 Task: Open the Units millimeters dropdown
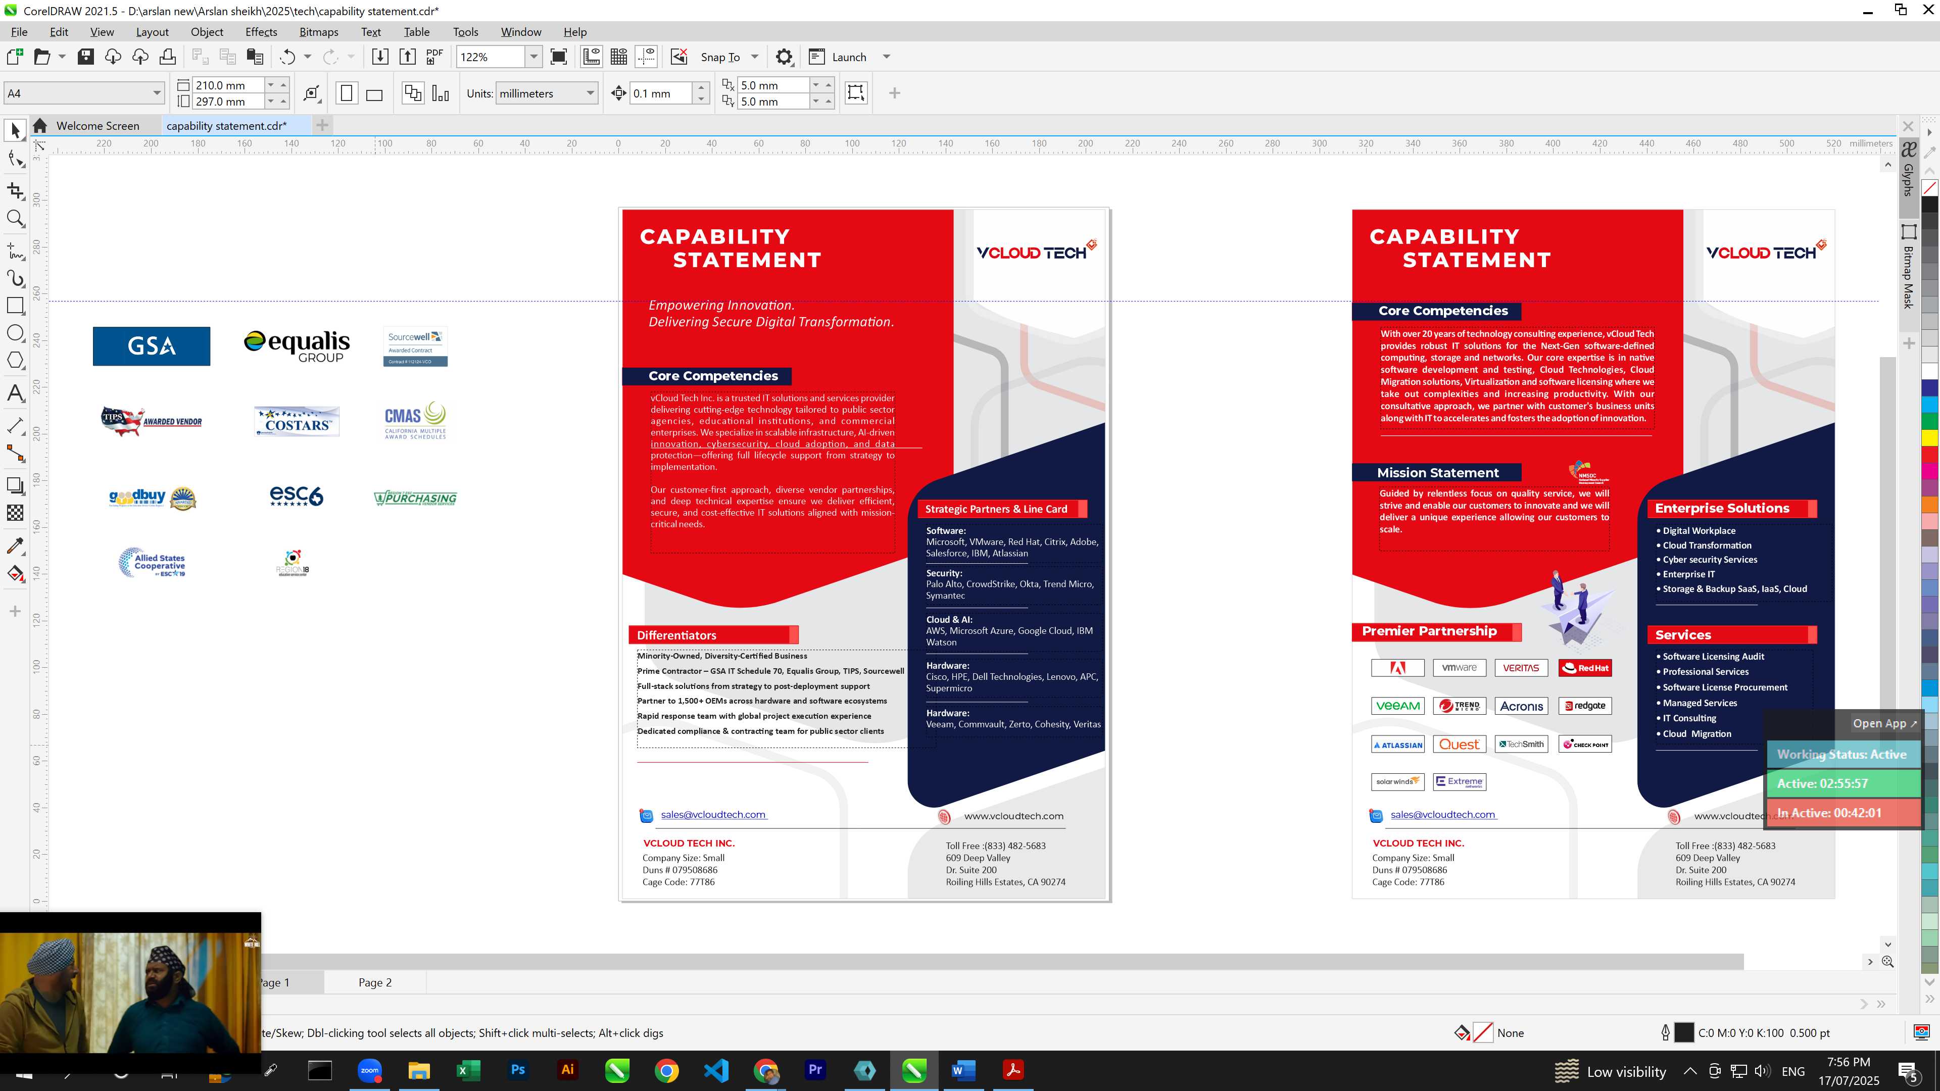click(x=591, y=93)
